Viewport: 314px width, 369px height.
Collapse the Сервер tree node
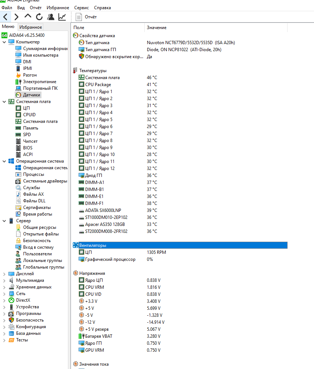click(x=4, y=221)
